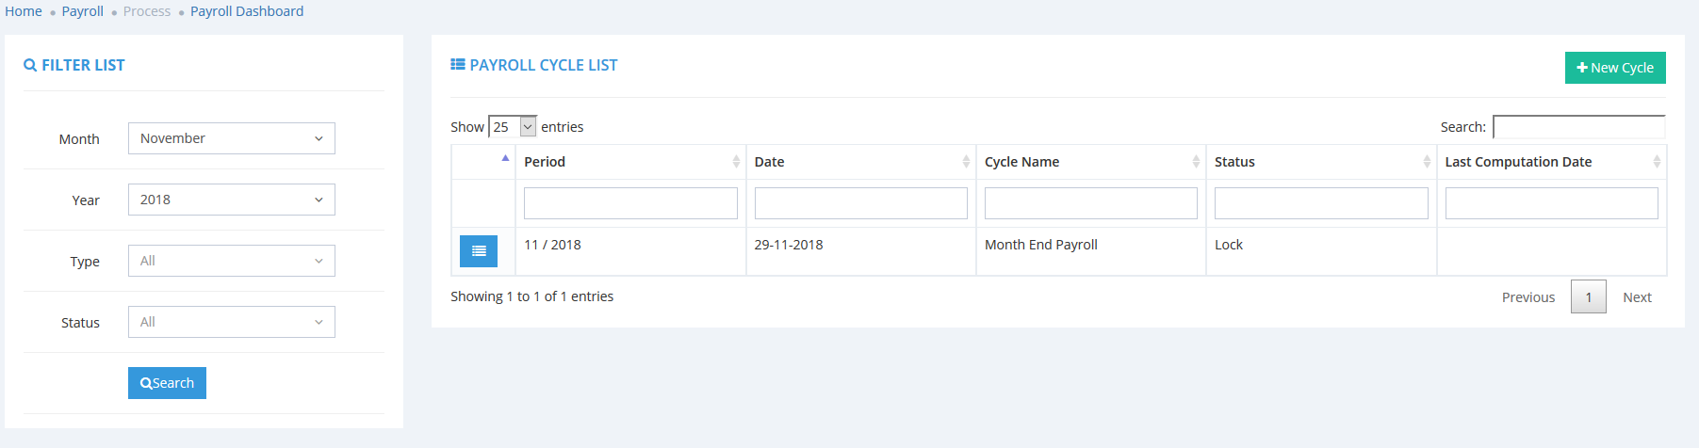Open Payroll Dashboard breadcrumb link

click(247, 11)
